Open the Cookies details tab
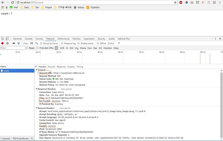Viewport: 223px width, 141px height. [71, 66]
